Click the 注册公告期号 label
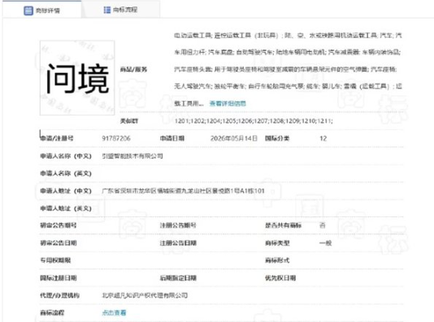Image resolution: width=434 pixels, height=322 pixels. pos(178,225)
